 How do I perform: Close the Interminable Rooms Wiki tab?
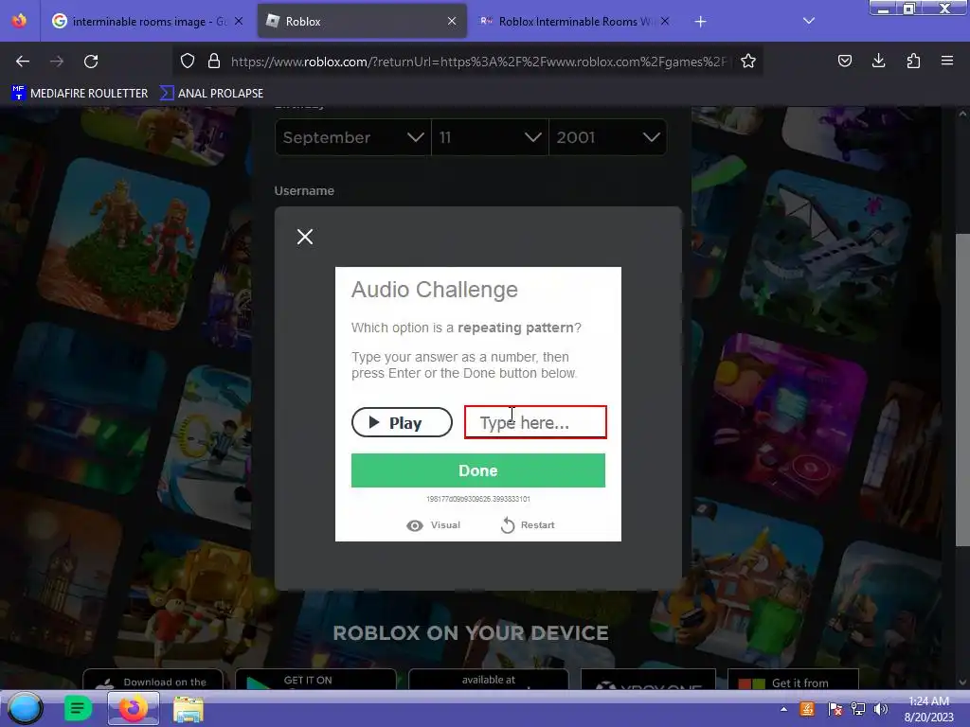[x=665, y=21]
